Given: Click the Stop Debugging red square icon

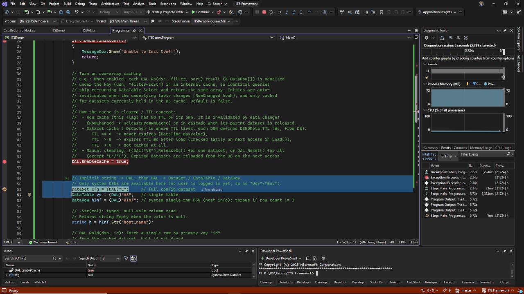Looking at the screenshot, I should [264, 12].
